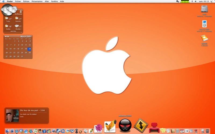The image size is (215, 134).
Task: Launch Safari compass icon in Dock
Action: tap(17, 131)
